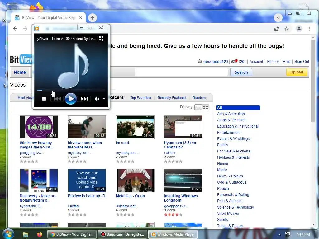Switch to Recently Featured tab
This screenshot has height=239, width=319.
coord(172,98)
